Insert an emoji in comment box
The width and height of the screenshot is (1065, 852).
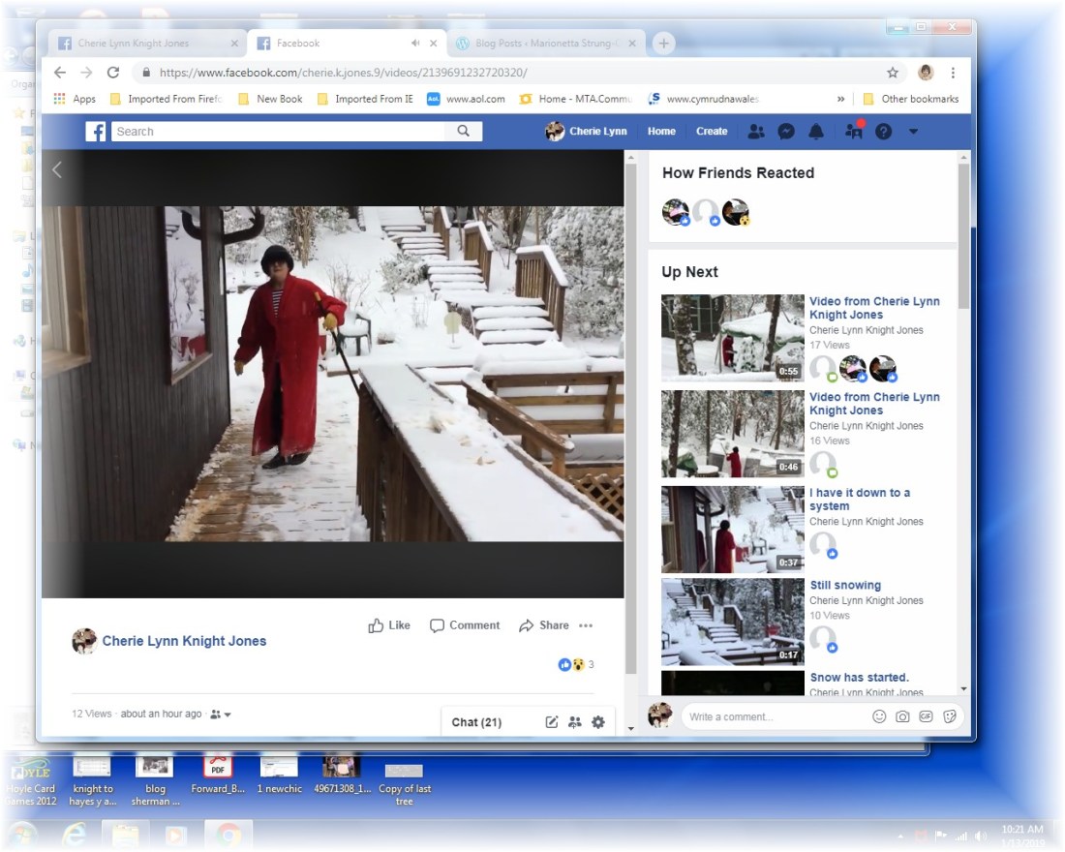879,716
